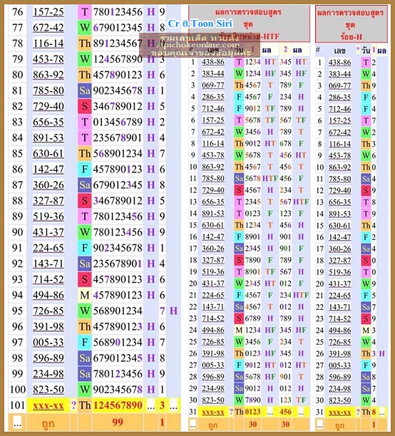This screenshot has height=436, width=395.
Task: Select the cream M day cell in row 94
Action: point(85,295)
